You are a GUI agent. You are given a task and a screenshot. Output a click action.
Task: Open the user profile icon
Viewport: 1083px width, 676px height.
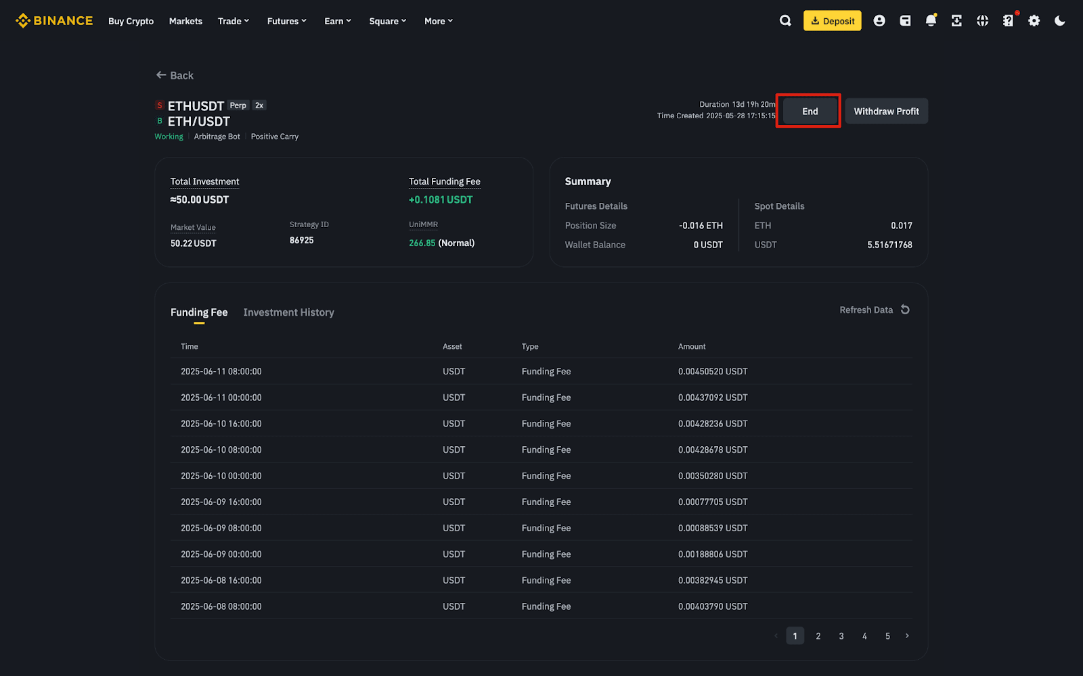point(879,21)
